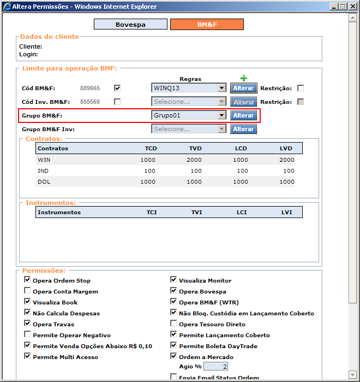Click the TCI column header in Instrumentos
Image resolution: width=360 pixels, height=382 pixels.
[152, 212]
